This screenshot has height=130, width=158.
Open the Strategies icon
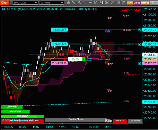coord(118,3)
